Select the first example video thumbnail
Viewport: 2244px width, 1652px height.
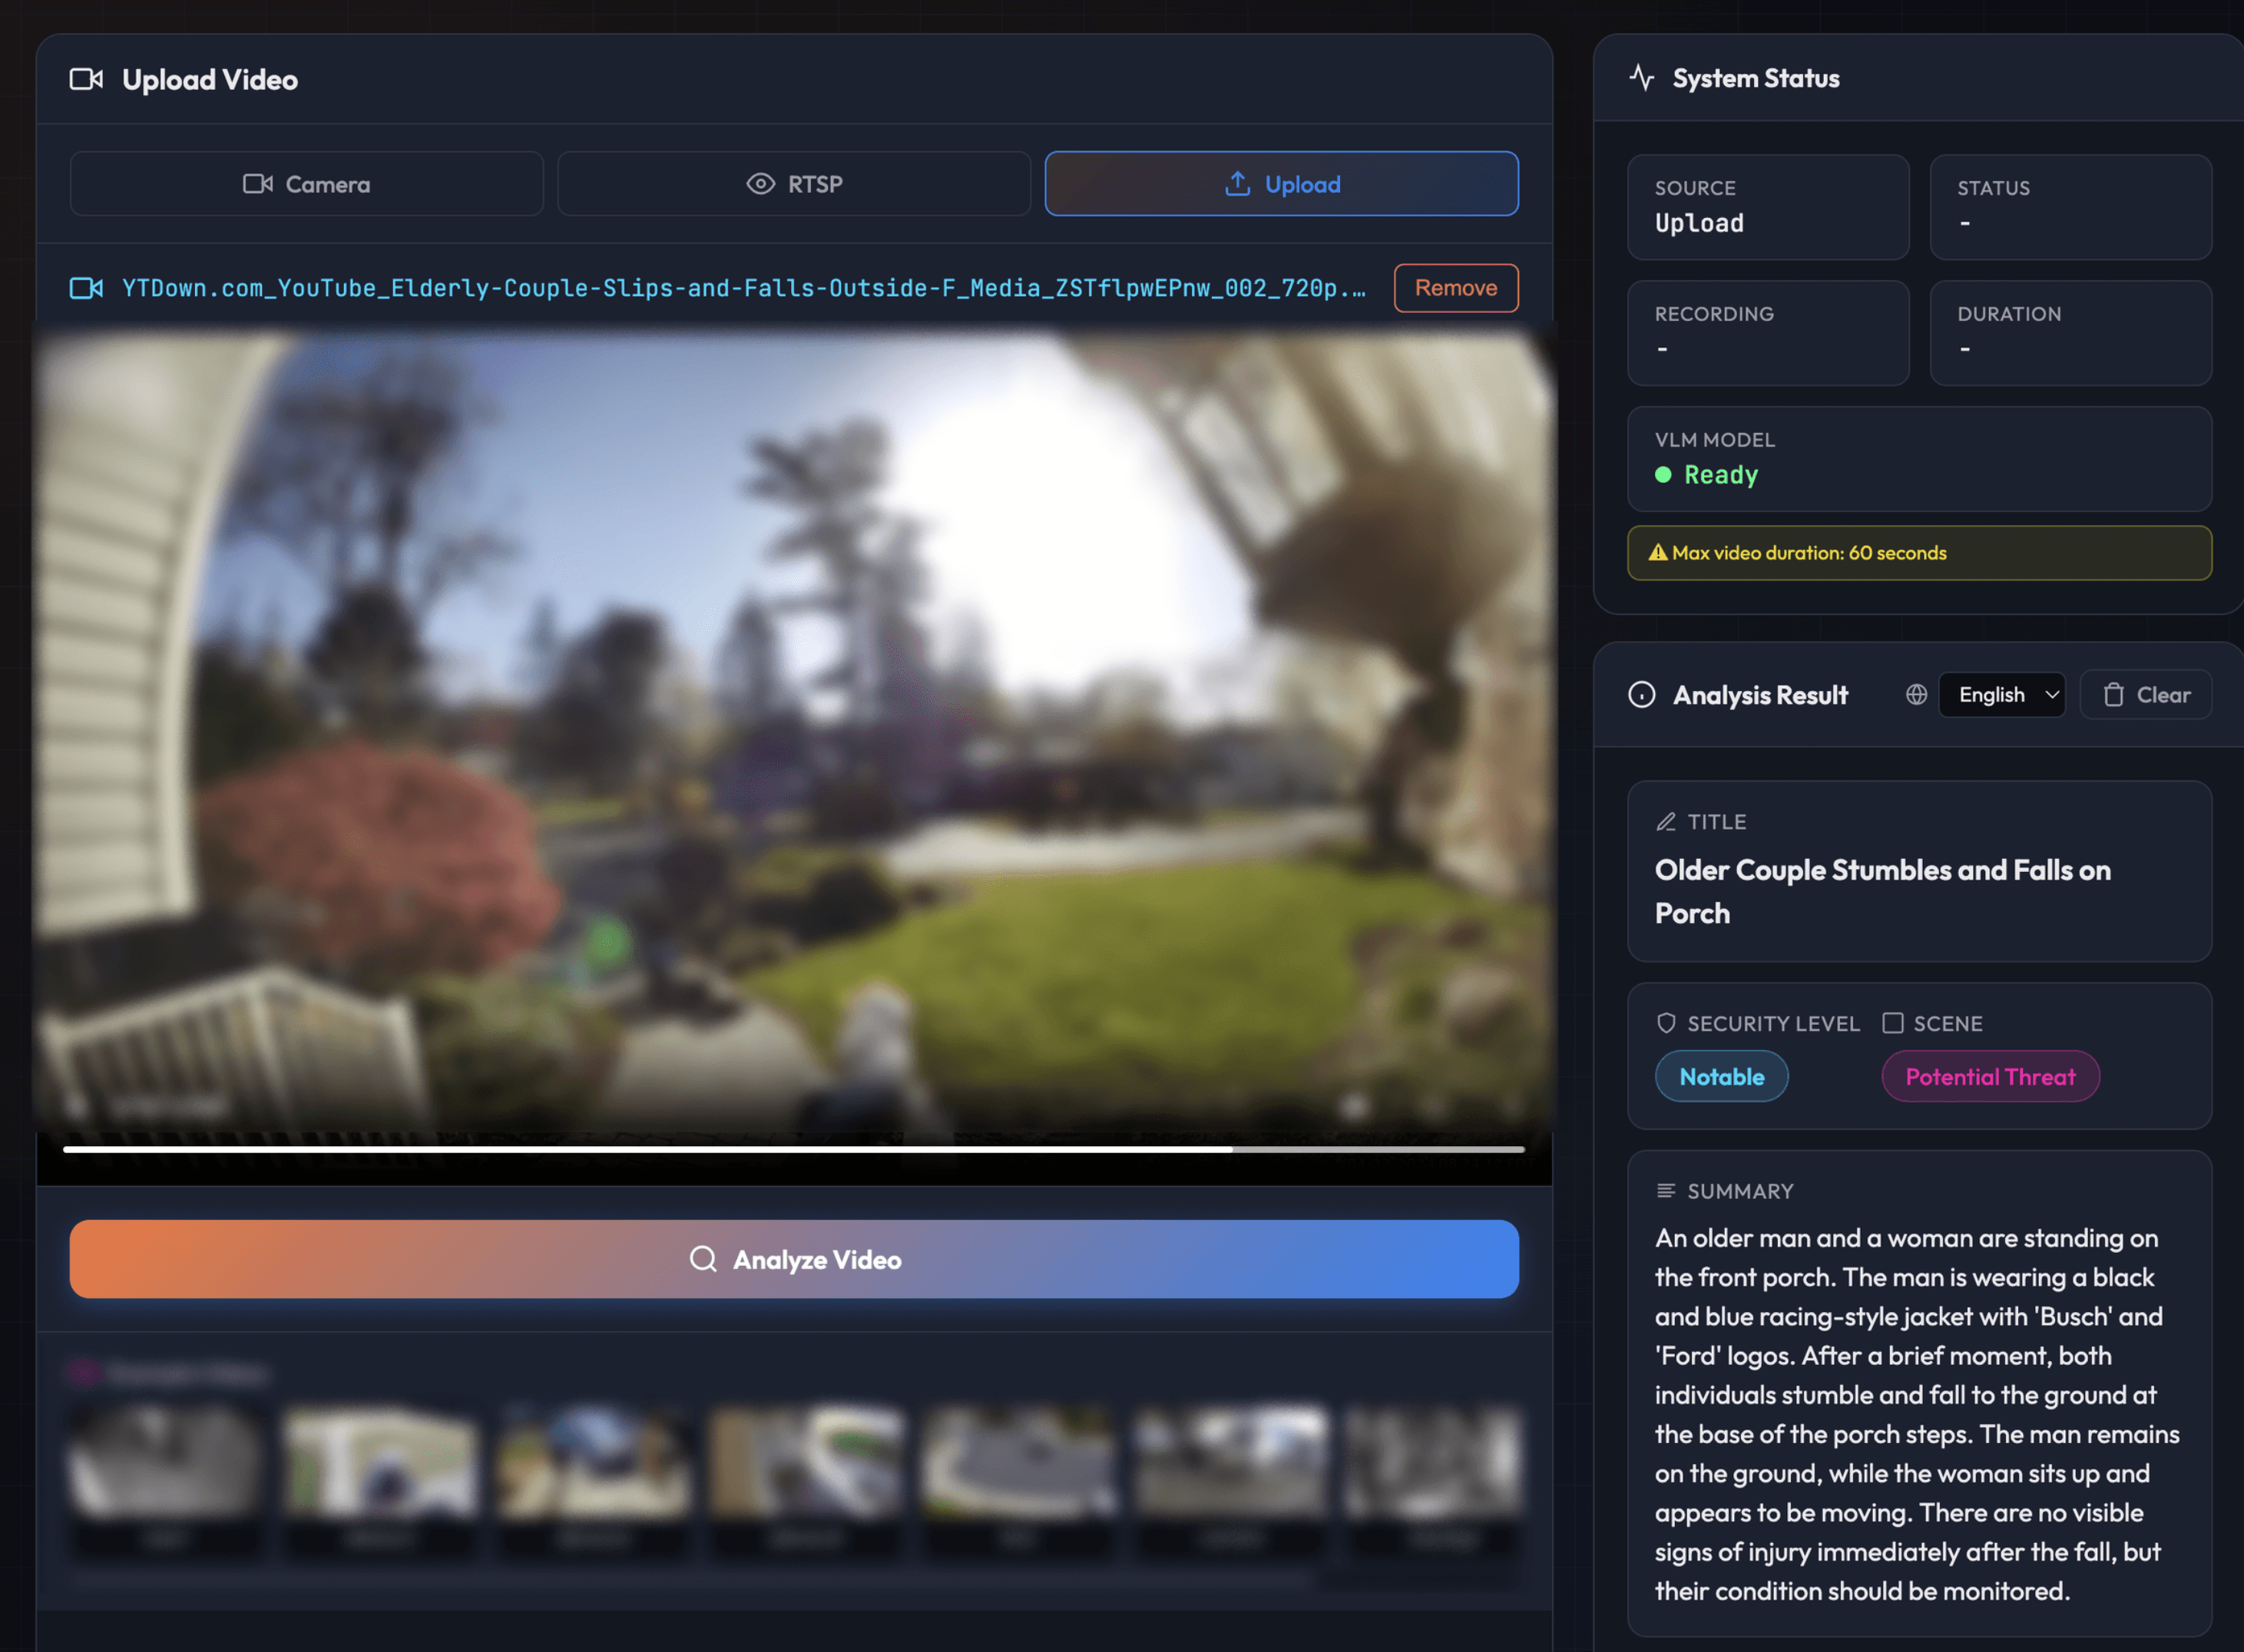coord(166,1460)
